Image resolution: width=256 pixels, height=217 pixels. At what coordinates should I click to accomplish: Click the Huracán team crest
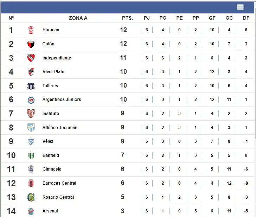[31, 30]
